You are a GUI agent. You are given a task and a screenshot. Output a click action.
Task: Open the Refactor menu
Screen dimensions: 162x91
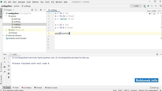click(x=35, y=2)
